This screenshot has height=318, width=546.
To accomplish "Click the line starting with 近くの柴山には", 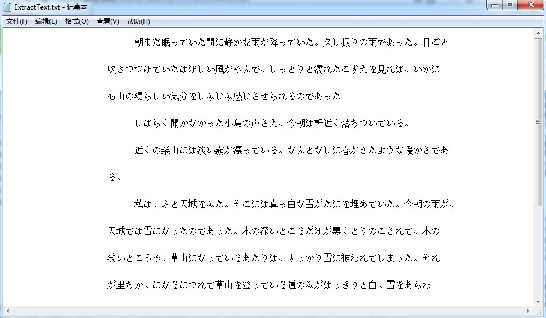I will coord(291,150).
